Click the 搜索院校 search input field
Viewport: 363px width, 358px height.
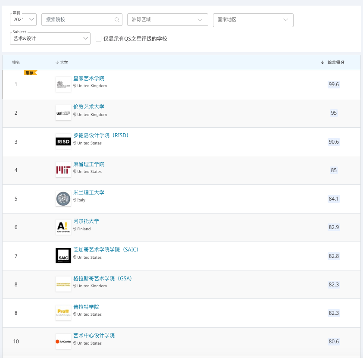point(82,20)
